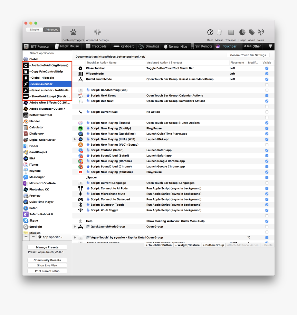
Task: Toggle Visible for Script: Wi-Fi Toggle
Action: (x=267, y=210)
